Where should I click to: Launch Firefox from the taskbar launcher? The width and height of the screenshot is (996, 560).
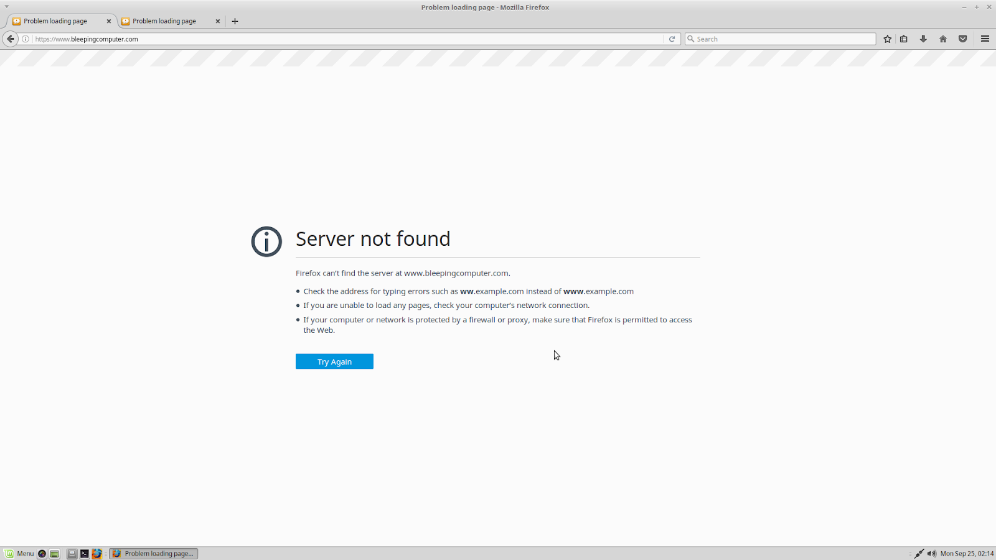tap(96, 554)
